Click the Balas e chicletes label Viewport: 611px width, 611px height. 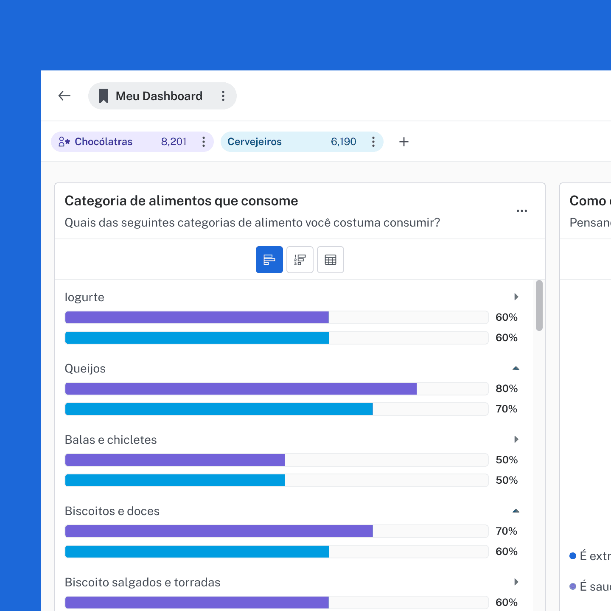(x=111, y=440)
